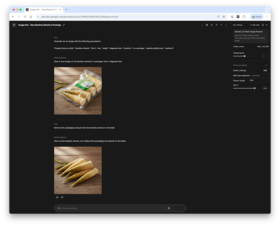The height and width of the screenshot is (226, 280).
Task: Share this prompt via share icon
Action: [212, 25]
